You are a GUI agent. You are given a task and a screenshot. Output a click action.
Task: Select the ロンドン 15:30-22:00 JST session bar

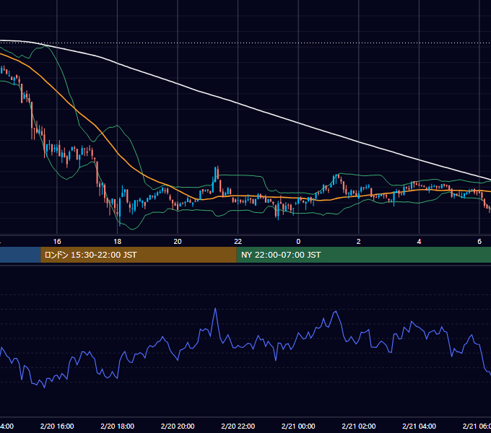point(139,255)
